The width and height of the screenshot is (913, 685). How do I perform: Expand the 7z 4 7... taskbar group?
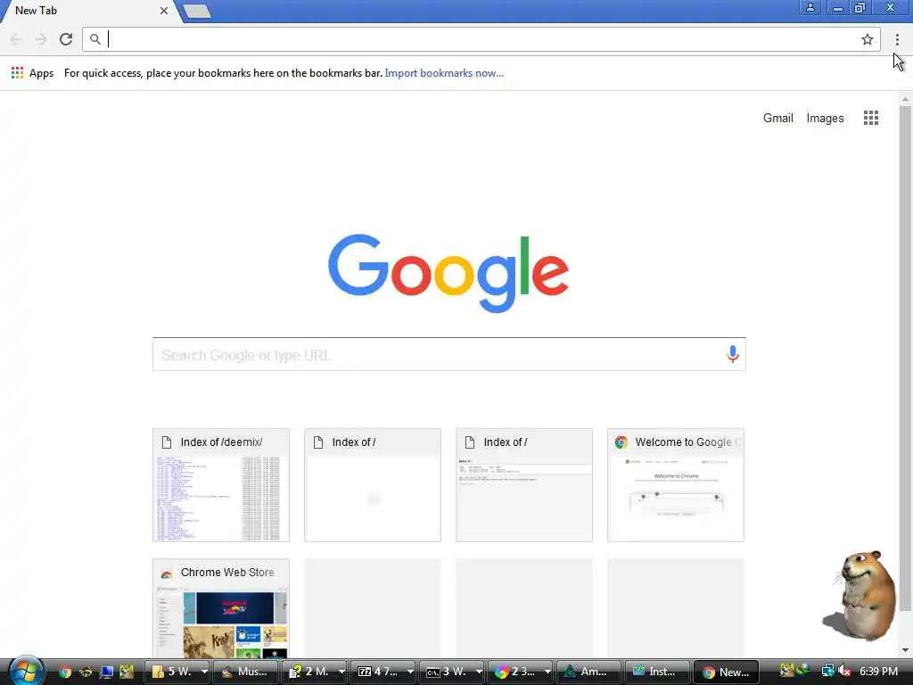click(x=383, y=672)
